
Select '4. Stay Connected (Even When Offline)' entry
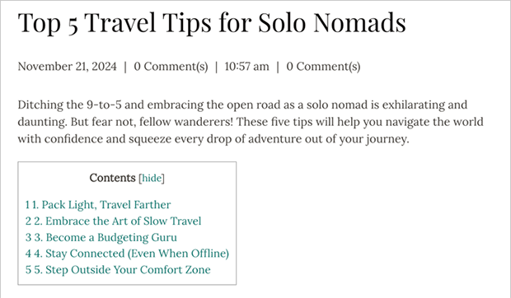pos(127,254)
